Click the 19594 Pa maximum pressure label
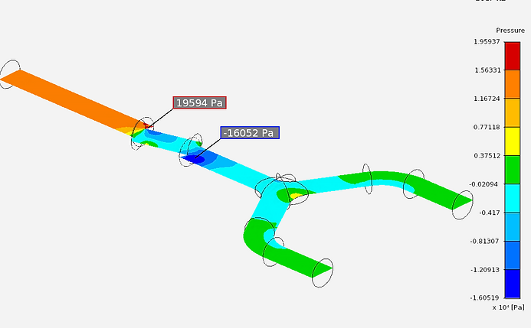The image size is (531, 328). [x=199, y=102]
